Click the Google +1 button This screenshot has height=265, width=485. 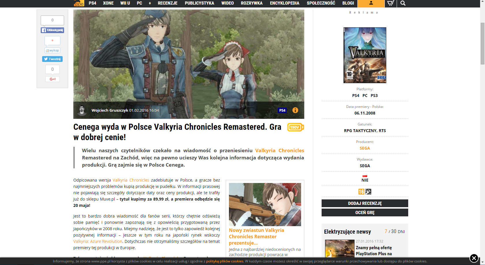click(53, 79)
